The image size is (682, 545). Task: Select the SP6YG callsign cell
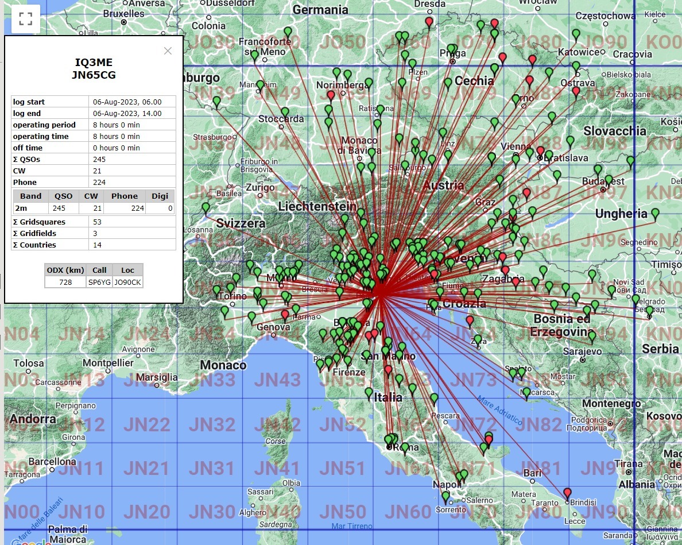tap(99, 283)
